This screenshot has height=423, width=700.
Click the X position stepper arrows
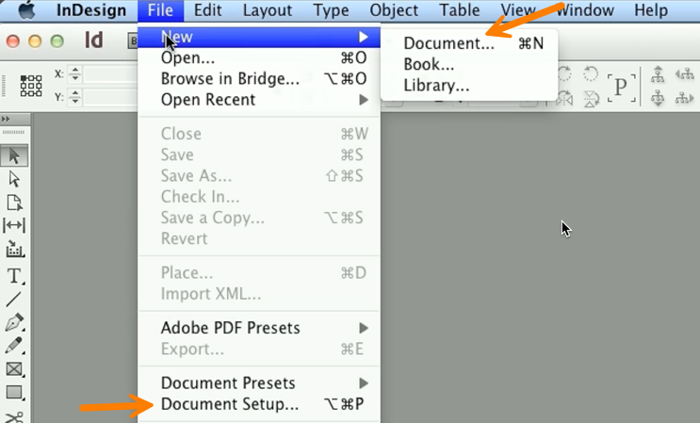[75, 74]
